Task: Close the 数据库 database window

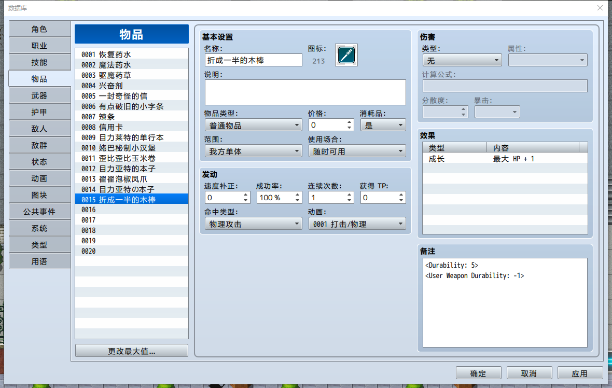Action: (600, 8)
